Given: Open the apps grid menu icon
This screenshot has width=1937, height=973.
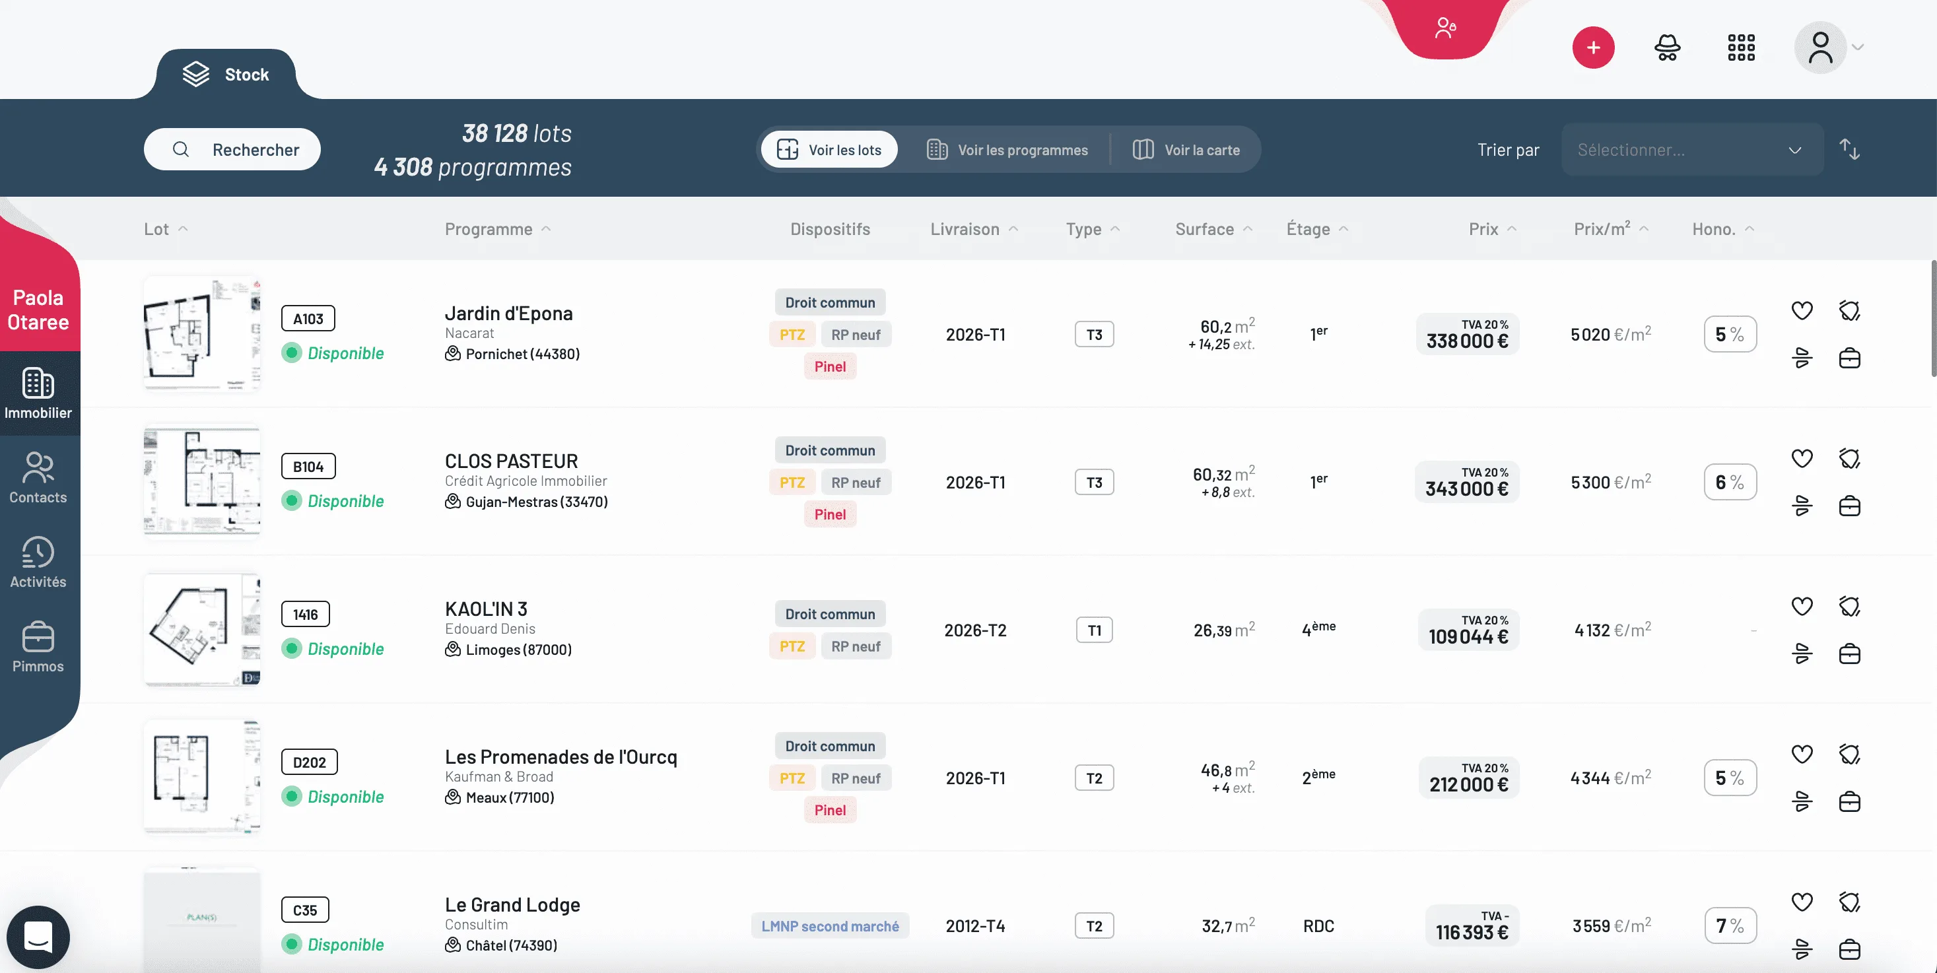Looking at the screenshot, I should click(1741, 48).
